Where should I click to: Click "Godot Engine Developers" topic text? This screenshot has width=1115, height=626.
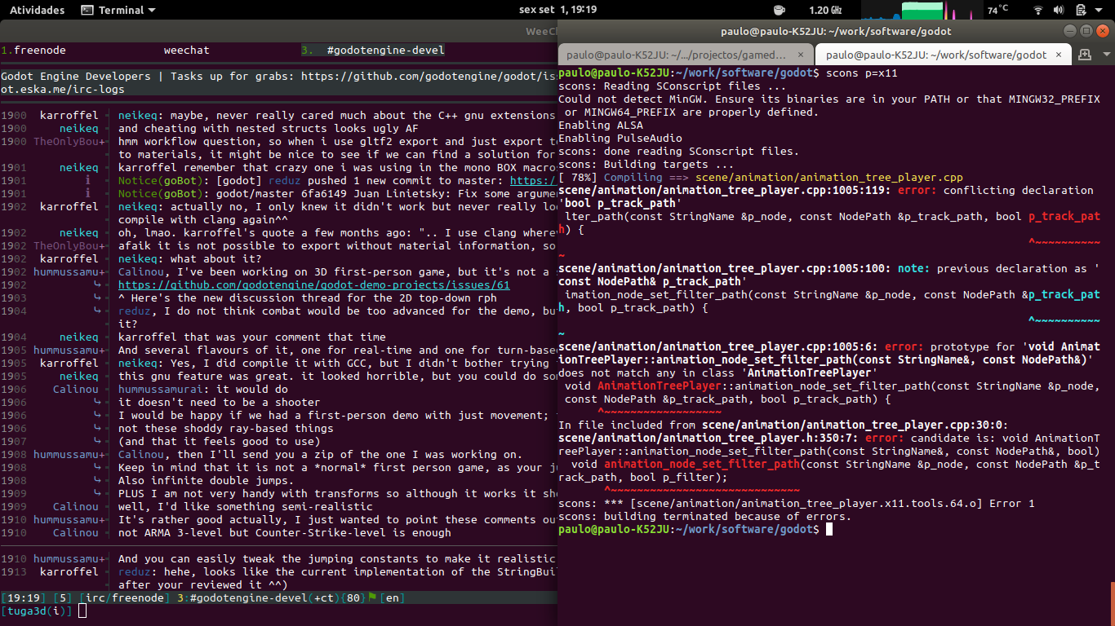coord(75,76)
